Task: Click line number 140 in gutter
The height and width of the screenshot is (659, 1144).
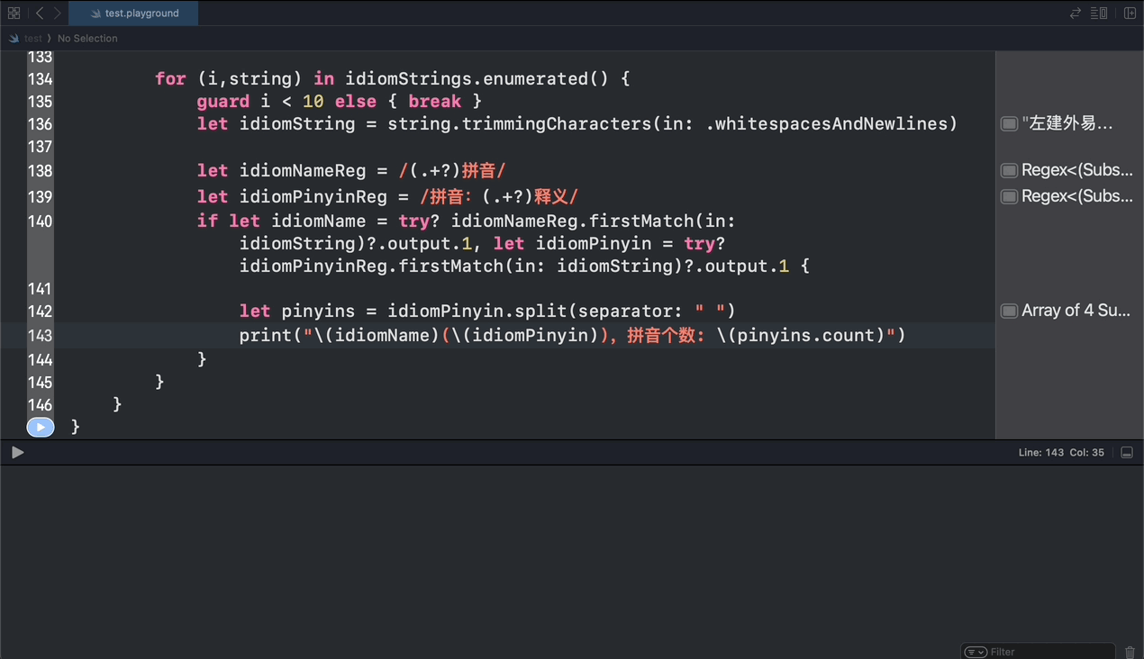Action: click(x=41, y=221)
